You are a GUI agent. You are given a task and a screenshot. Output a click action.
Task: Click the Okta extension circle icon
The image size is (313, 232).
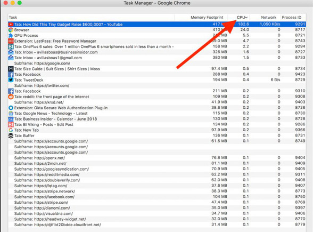(11, 108)
